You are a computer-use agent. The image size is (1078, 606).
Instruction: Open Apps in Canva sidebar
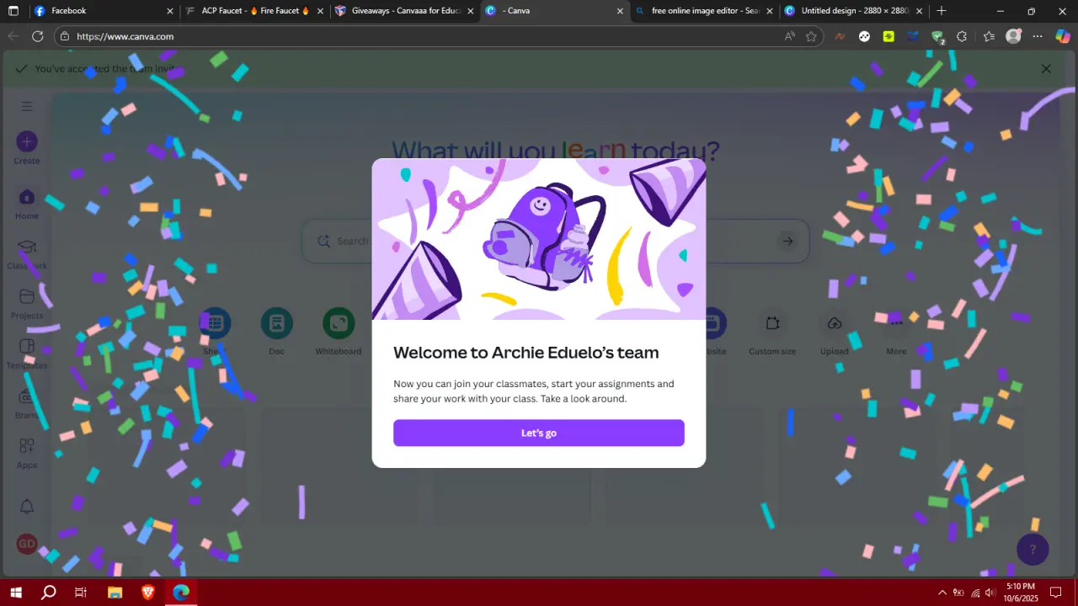click(27, 453)
